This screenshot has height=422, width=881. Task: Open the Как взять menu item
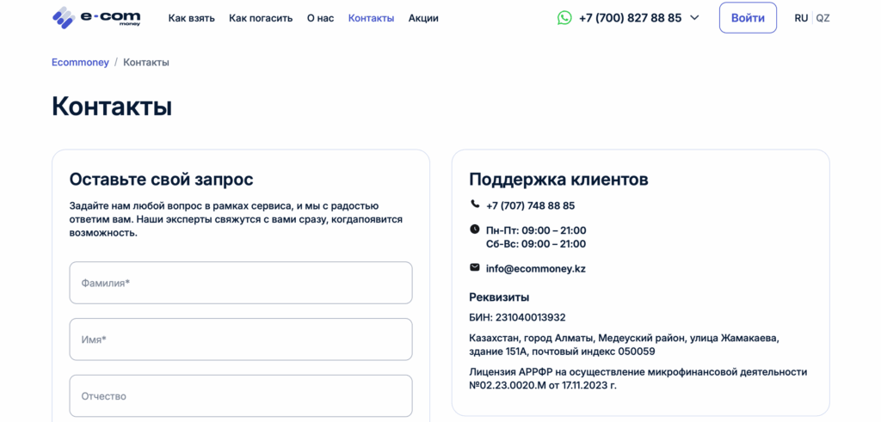tap(192, 18)
